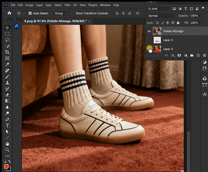Add a layer style with fx
208x172 pixels.
point(173,55)
